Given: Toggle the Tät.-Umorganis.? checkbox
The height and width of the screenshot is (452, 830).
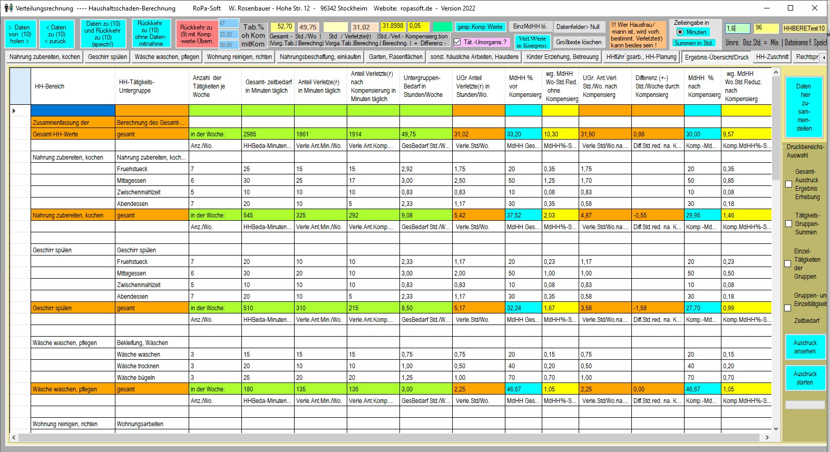Looking at the screenshot, I should click(x=457, y=42).
